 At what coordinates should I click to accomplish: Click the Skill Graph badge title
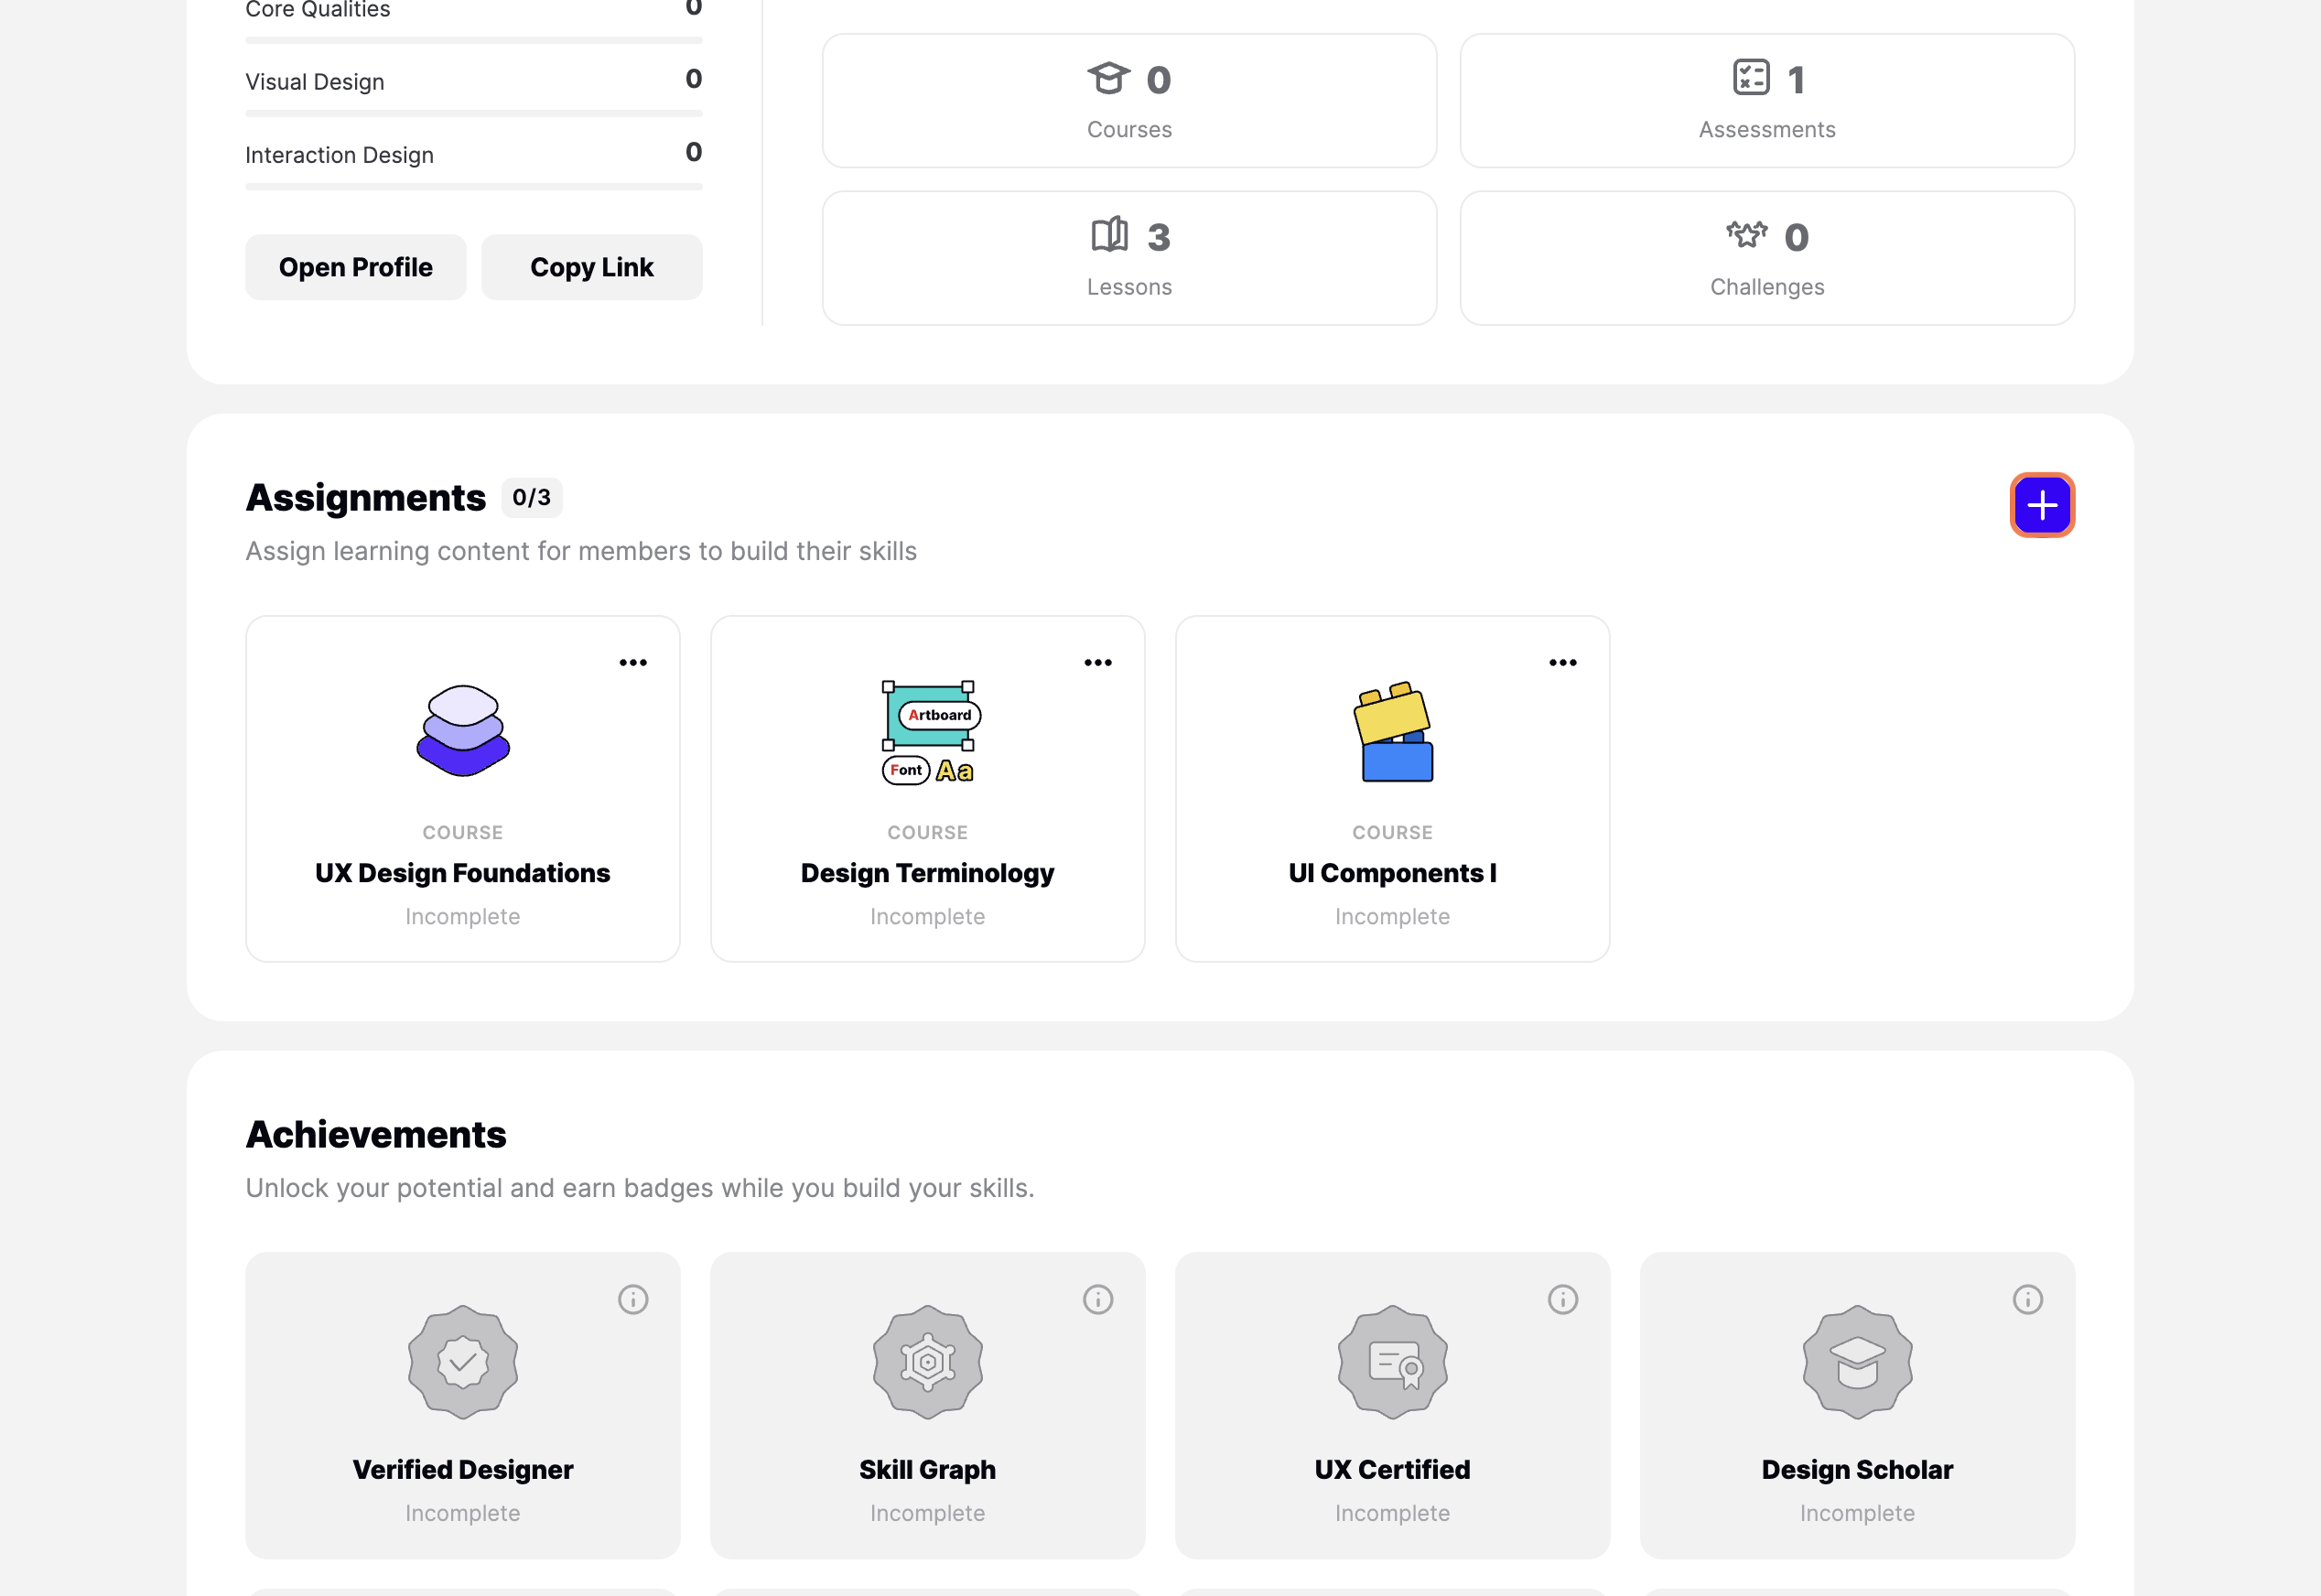pyautogui.click(x=928, y=1469)
